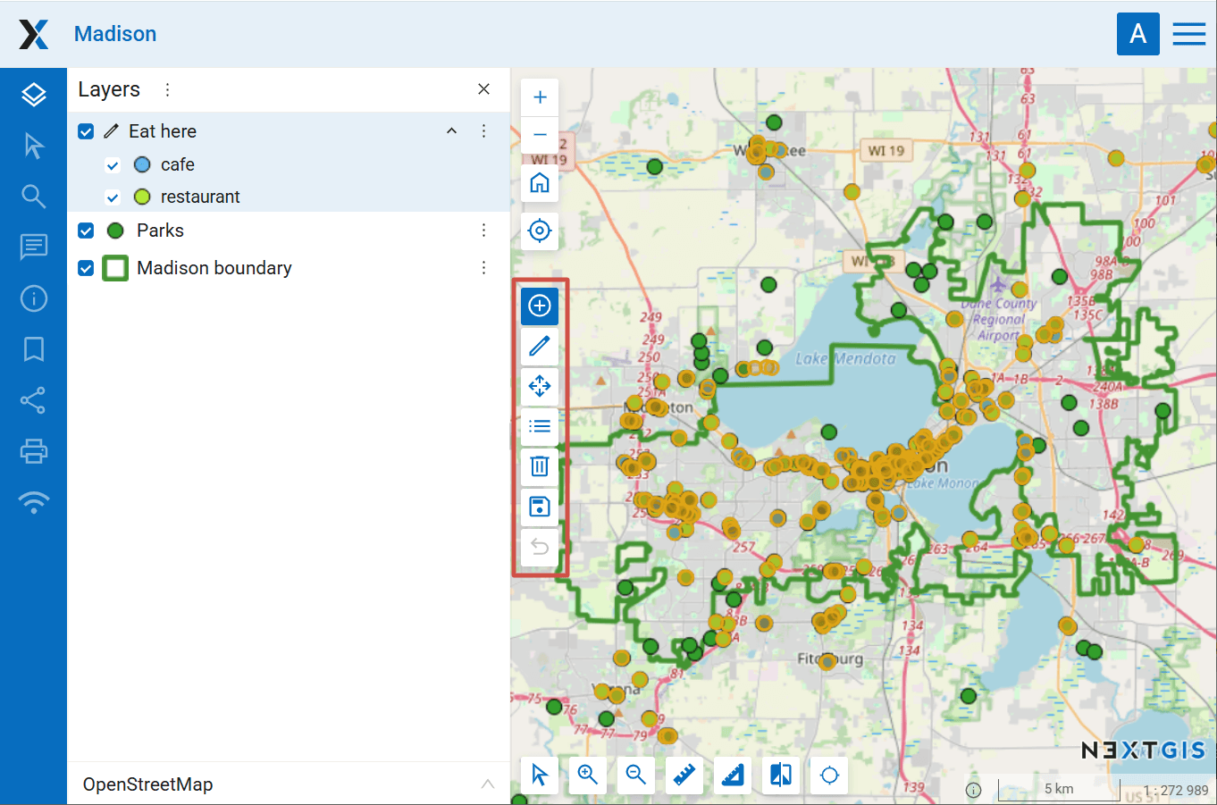
Task: Expand the OpenStreetMap basemap selector
Action: pos(487,784)
